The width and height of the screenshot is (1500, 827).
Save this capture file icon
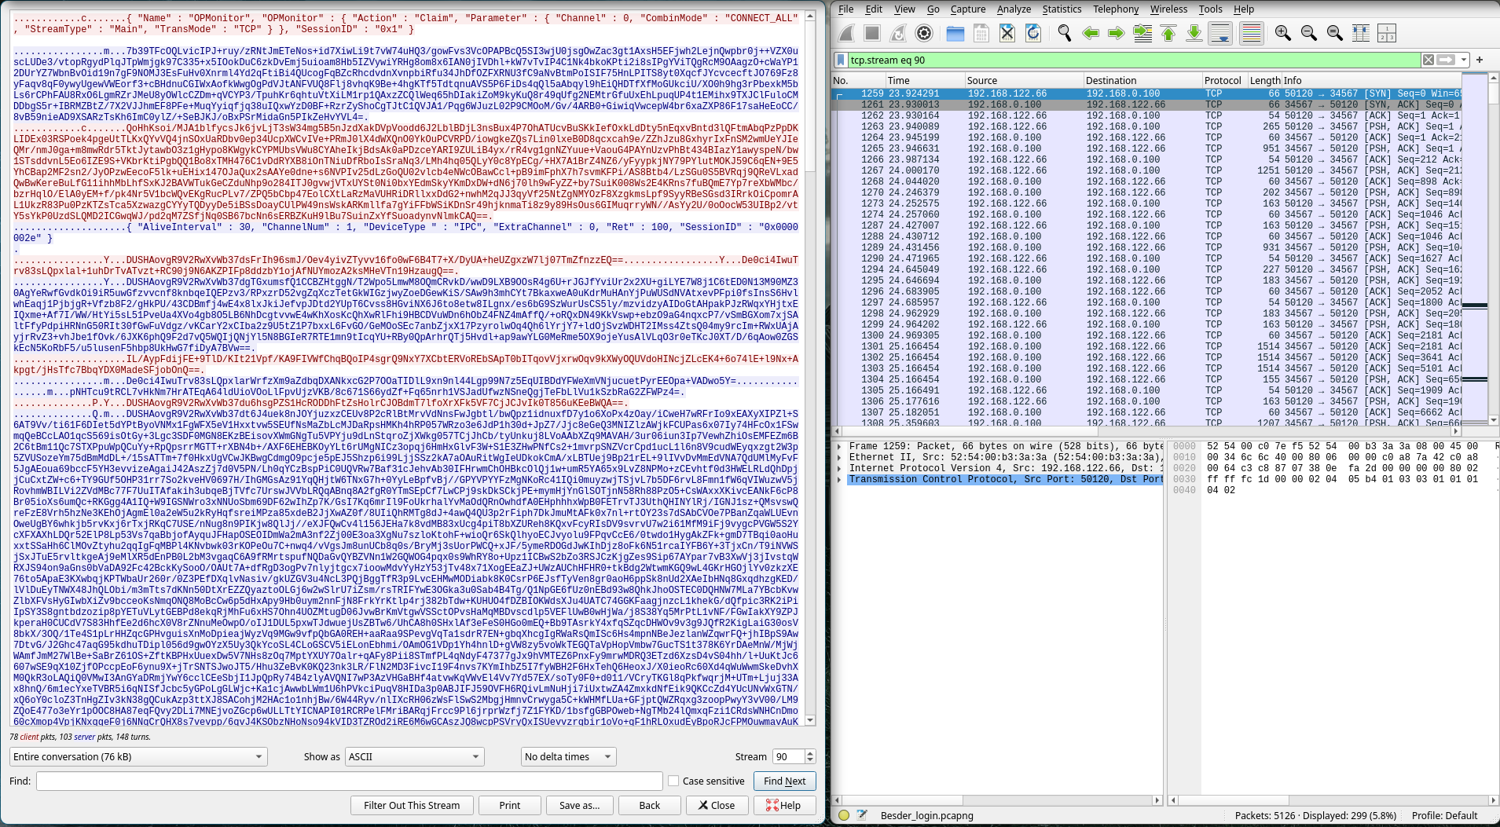[x=981, y=33]
